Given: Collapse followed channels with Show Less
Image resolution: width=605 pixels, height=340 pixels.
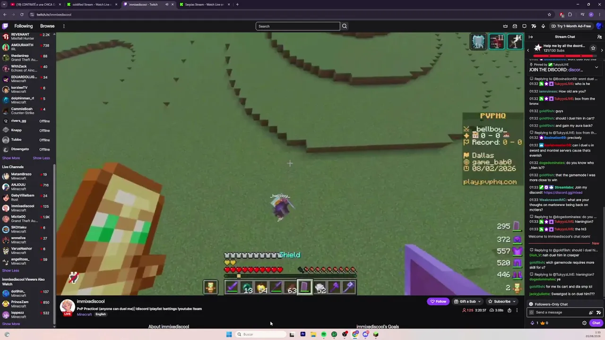Looking at the screenshot, I should [x=41, y=158].
